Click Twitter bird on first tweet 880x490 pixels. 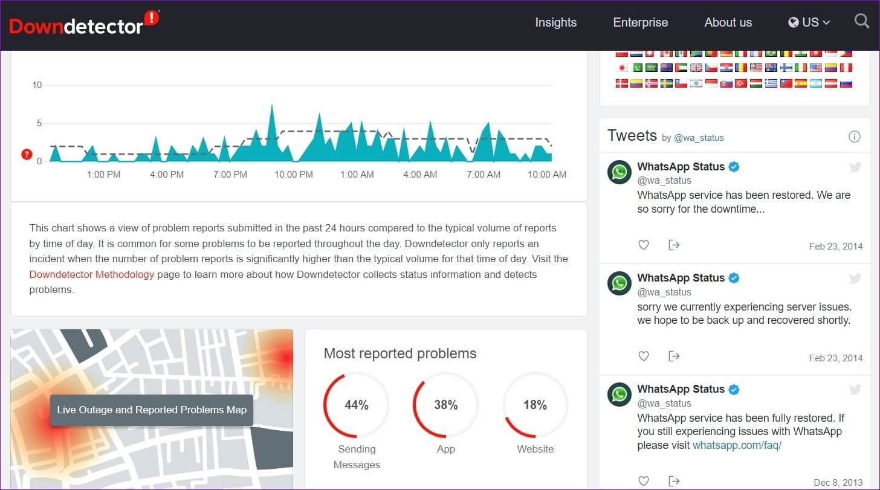(855, 167)
